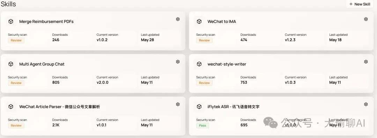Click the cube icon of WeChat to IMA
The width and height of the screenshot is (377, 138).
pos(199,22)
